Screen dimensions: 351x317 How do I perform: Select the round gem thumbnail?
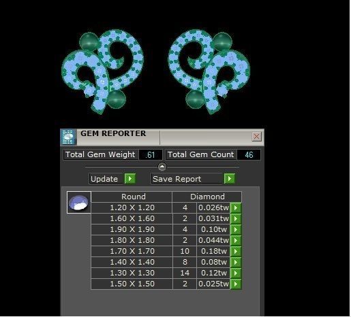79,203
